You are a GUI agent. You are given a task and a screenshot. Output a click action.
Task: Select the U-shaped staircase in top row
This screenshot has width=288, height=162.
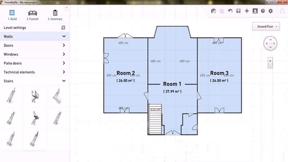coord(35,96)
